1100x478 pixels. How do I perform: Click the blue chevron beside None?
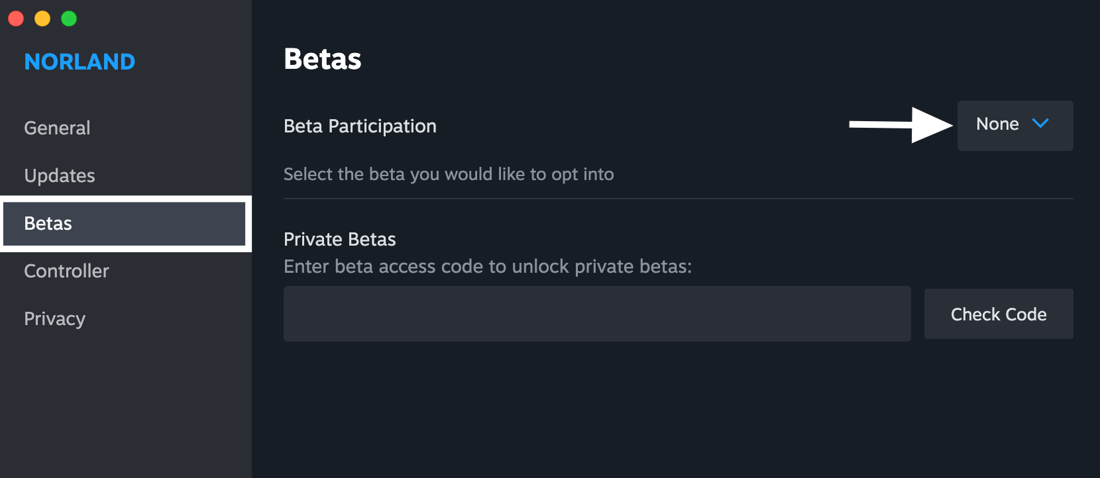(x=1040, y=124)
